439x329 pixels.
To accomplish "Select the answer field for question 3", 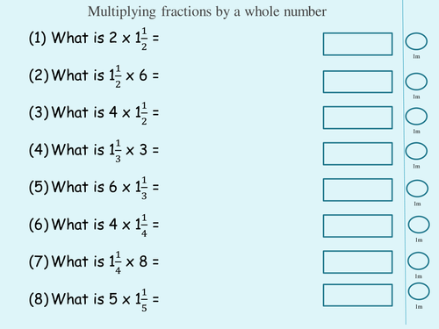I will point(357,118).
